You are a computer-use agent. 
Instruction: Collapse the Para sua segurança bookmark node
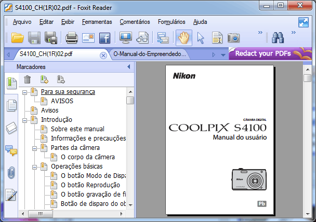point(24,92)
